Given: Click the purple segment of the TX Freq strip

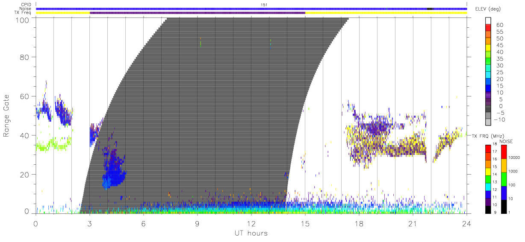Looking at the screenshot, I should click(198, 13).
